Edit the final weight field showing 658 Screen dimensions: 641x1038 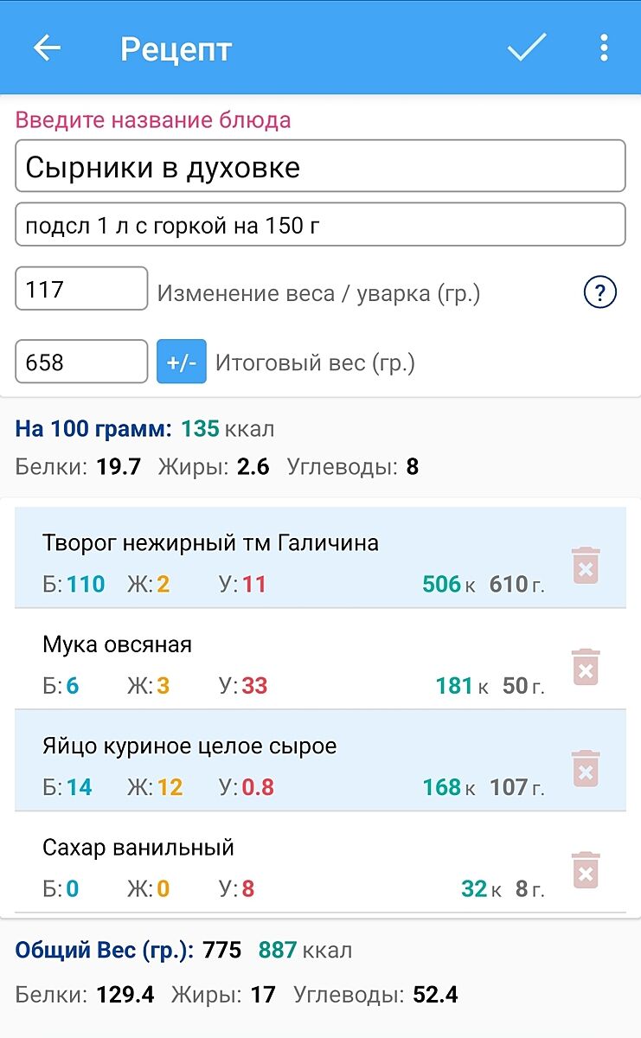[x=81, y=362]
